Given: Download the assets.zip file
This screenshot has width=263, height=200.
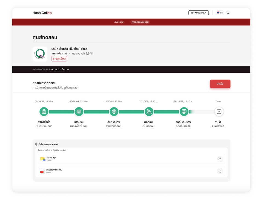Looking at the screenshot, I should pos(220,159).
